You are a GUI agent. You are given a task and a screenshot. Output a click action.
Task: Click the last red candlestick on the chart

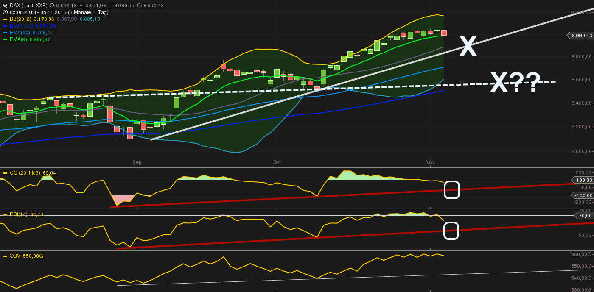click(444, 33)
